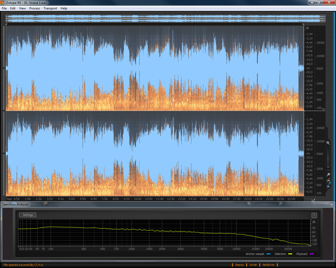Open the Help menu

point(64,8)
